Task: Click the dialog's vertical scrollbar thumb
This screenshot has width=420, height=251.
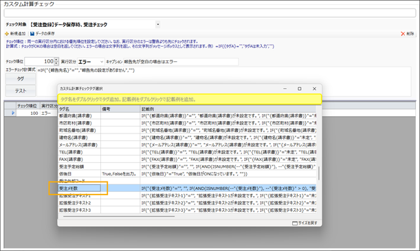Action: [319, 173]
